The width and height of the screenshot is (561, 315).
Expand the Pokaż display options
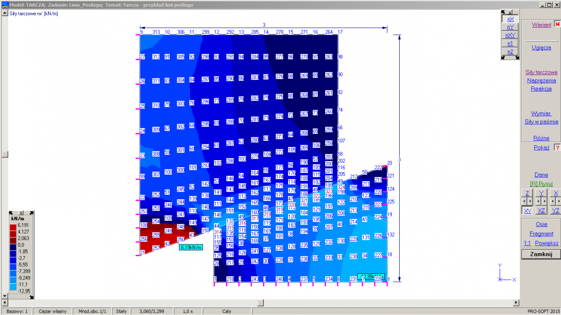pos(541,147)
